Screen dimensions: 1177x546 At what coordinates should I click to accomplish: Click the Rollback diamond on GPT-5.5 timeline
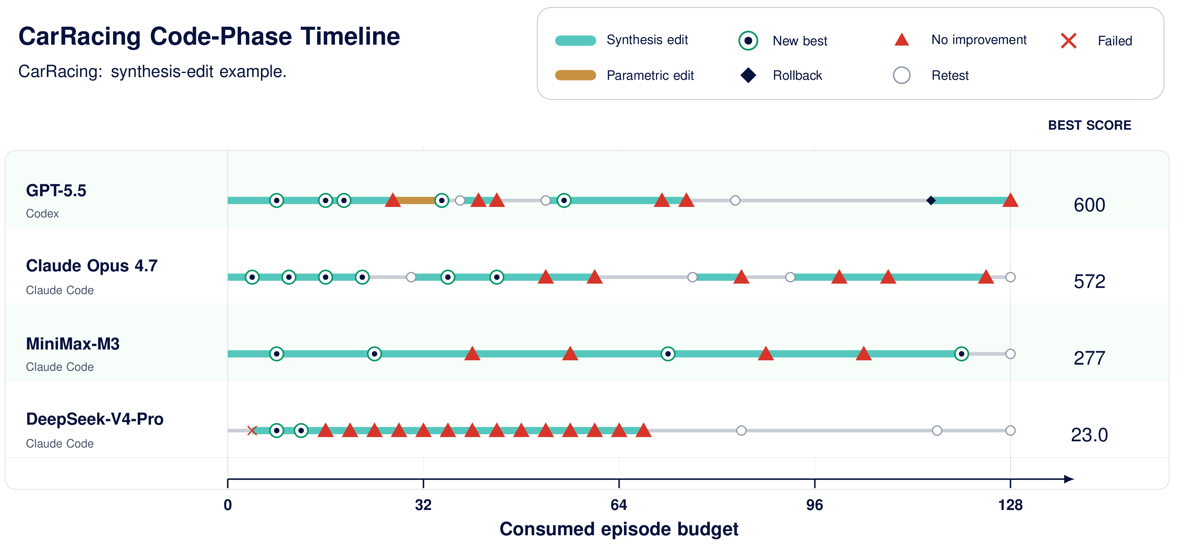click(931, 200)
